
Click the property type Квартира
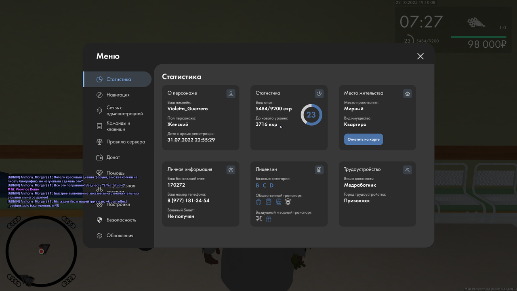[355, 124]
